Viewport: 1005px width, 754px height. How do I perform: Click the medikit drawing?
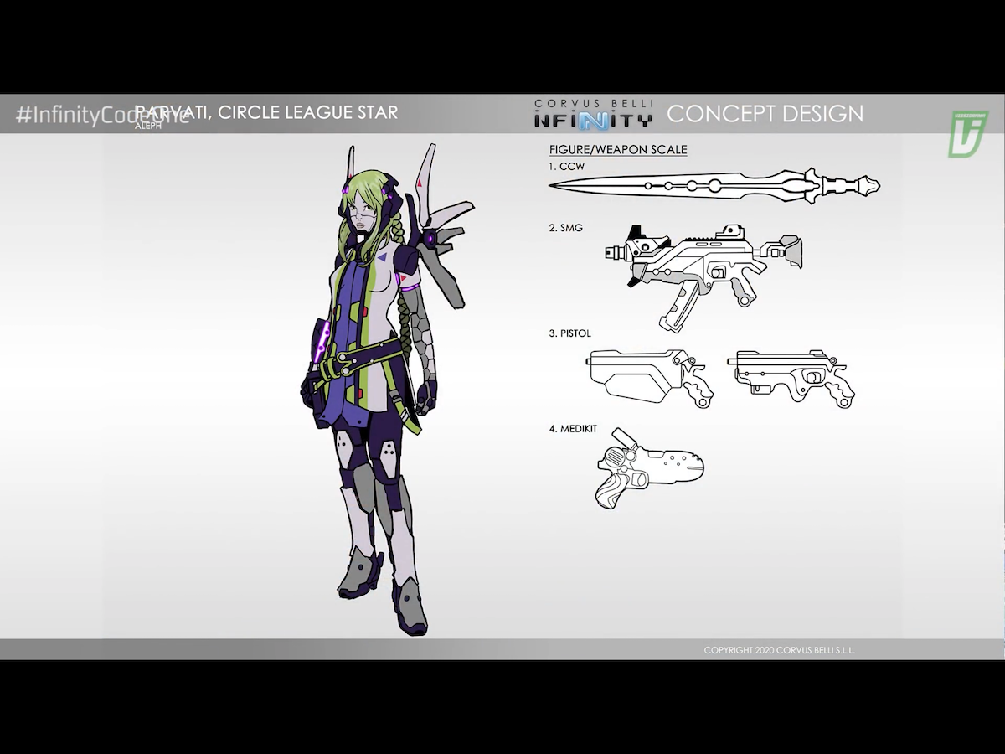[649, 468]
